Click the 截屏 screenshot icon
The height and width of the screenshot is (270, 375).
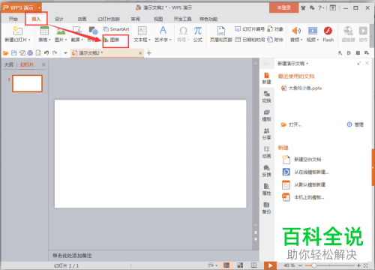click(x=77, y=31)
